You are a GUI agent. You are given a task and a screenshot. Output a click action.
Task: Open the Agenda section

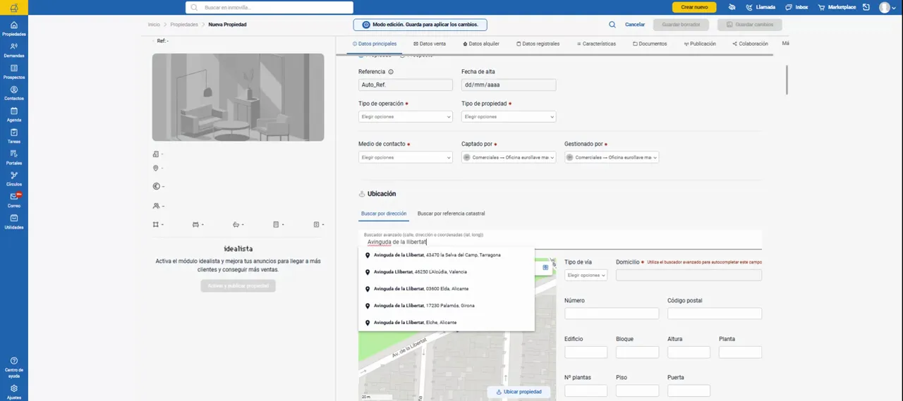(14, 115)
